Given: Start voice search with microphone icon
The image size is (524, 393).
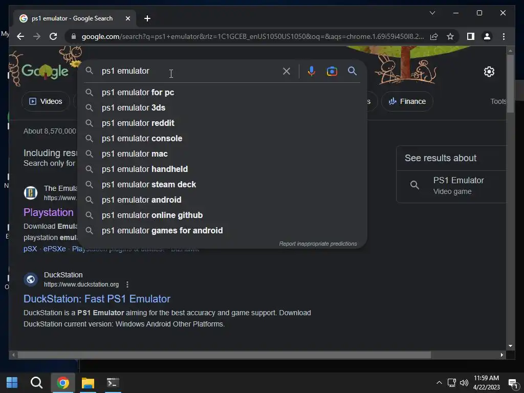Looking at the screenshot, I should pos(311,71).
